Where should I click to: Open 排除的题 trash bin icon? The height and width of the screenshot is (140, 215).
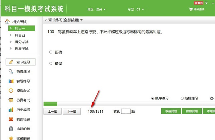click(11, 129)
